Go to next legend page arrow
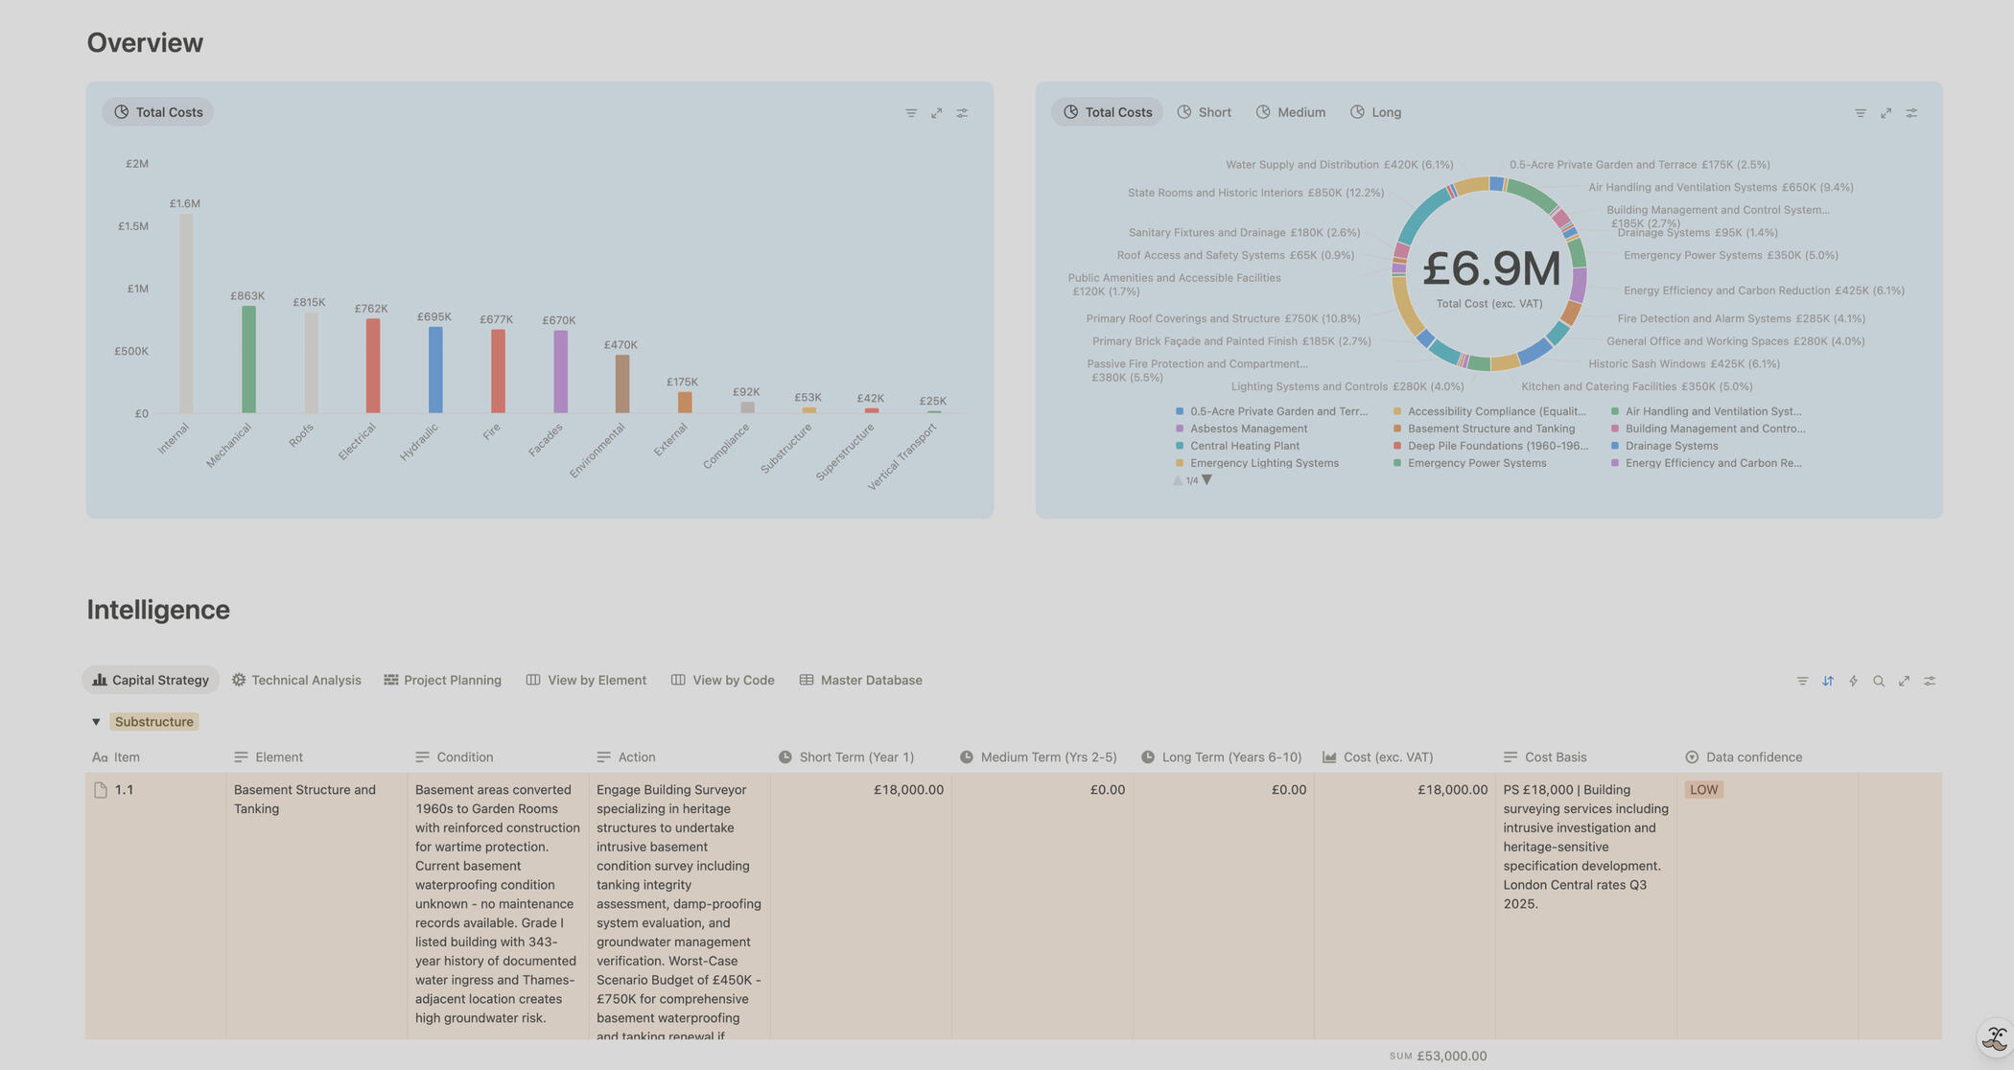 coord(1207,480)
